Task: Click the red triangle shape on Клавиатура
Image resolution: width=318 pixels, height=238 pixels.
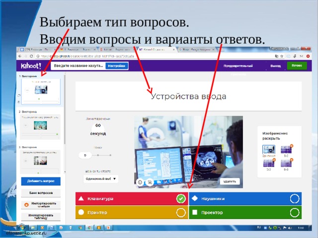Action: click(81, 198)
